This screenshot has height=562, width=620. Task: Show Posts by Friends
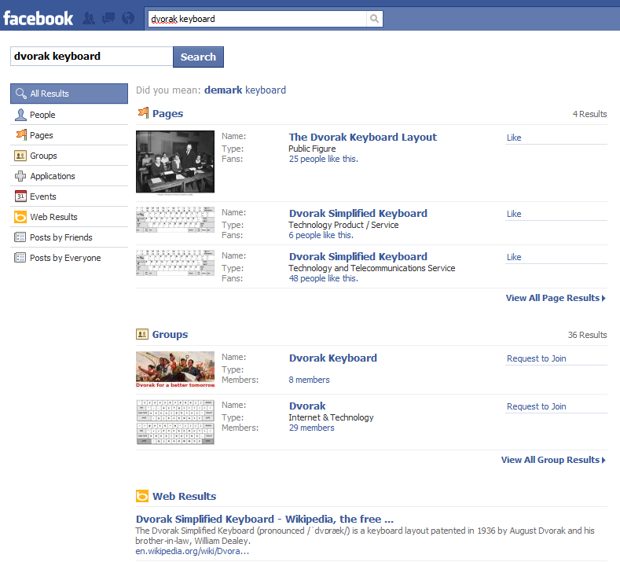click(x=69, y=237)
